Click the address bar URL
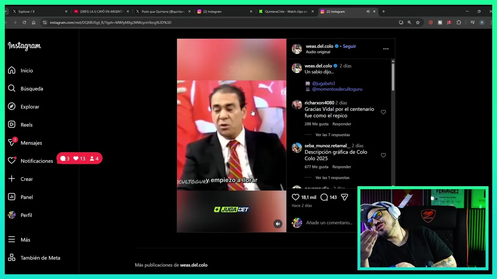This screenshot has height=279, width=497. tap(111, 22)
